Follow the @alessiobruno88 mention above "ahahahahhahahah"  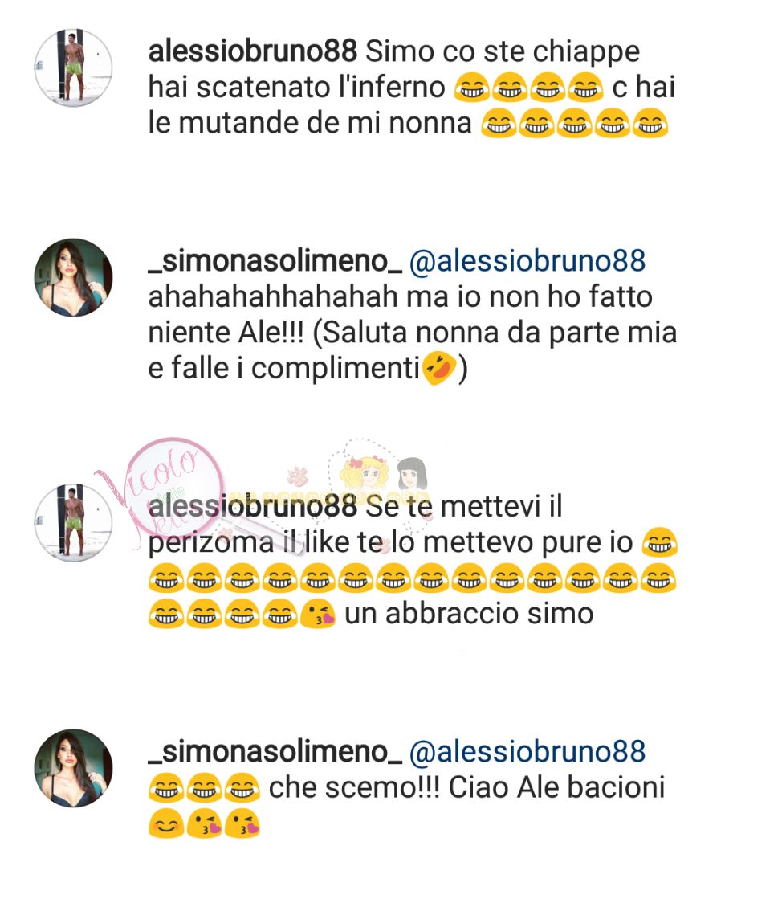pyautogui.click(x=527, y=261)
